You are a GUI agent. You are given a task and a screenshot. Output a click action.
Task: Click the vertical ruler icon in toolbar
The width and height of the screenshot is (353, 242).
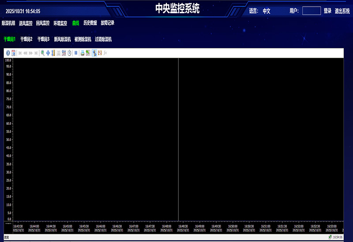[53, 53]
